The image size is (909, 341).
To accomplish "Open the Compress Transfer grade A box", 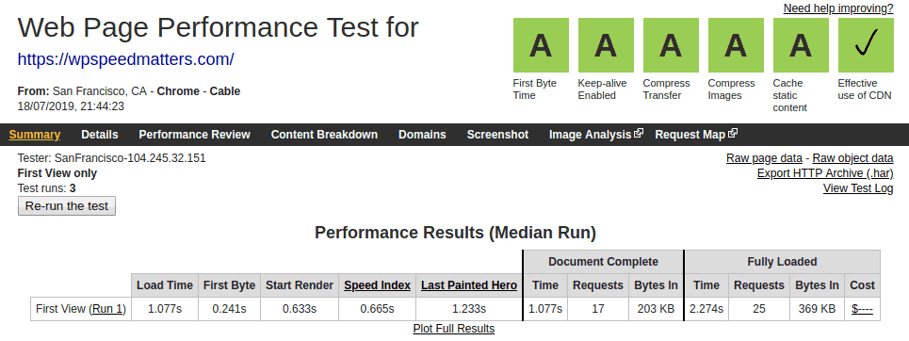I will pos(671,45).
